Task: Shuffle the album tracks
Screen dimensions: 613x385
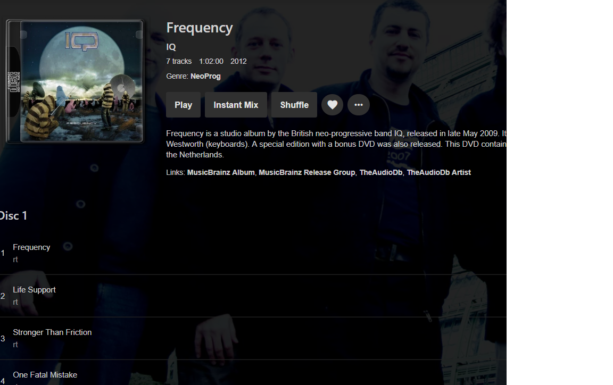Action: tap(294, 105)
